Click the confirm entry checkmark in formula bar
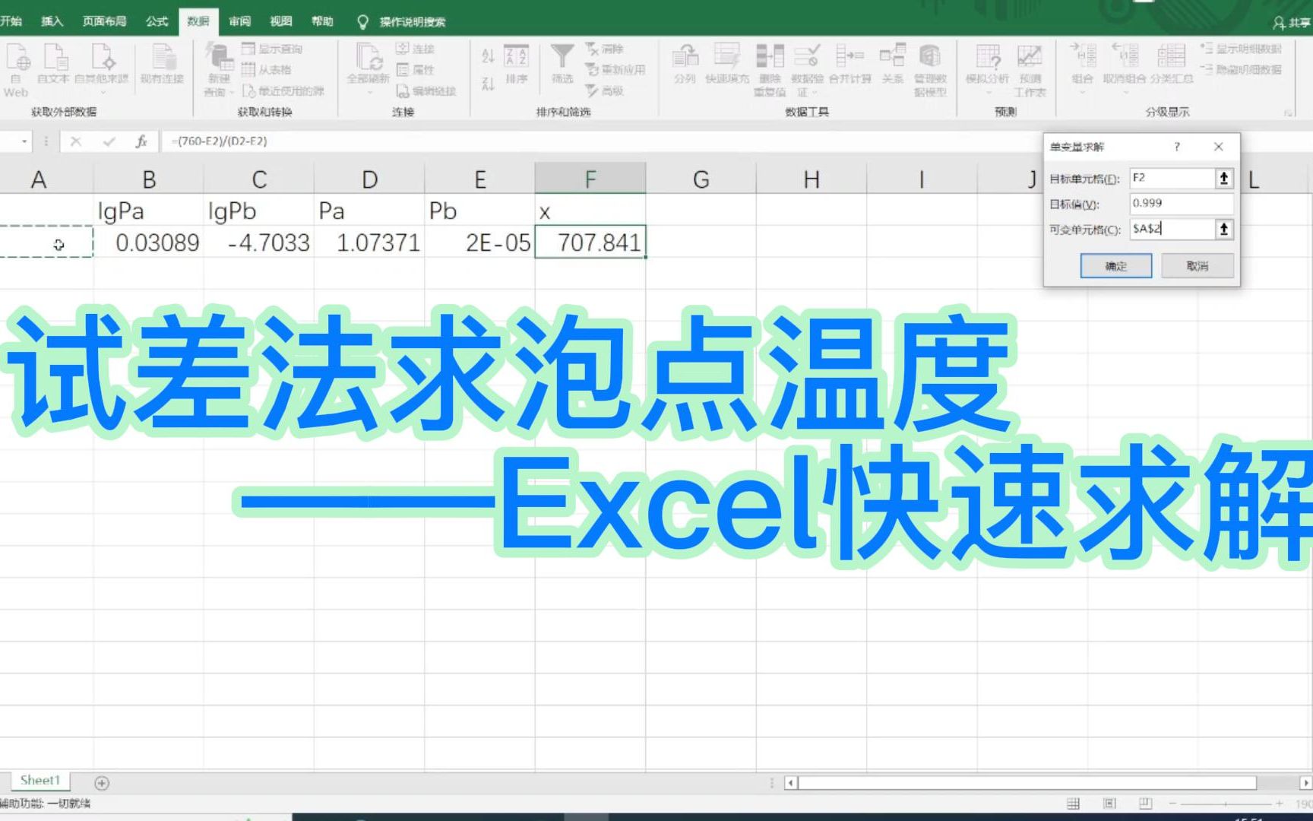 pyautogui.click(x=109, y=141)
